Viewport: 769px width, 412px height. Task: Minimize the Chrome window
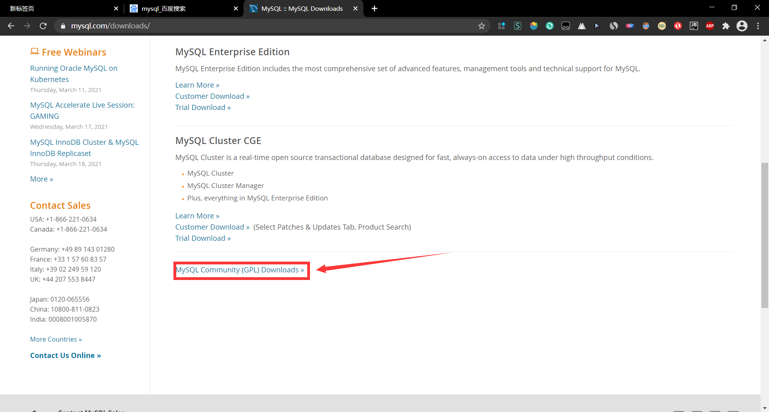click(712, 8)
